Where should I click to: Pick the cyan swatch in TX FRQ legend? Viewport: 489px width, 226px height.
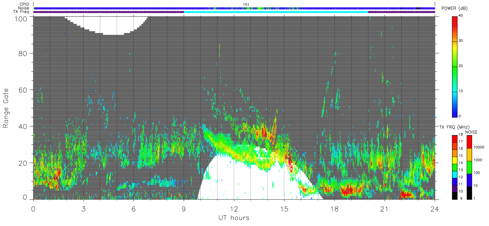click(455, 174)
